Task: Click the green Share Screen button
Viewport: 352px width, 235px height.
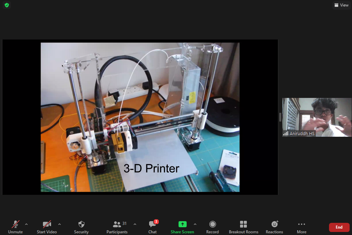Action: 182,227
